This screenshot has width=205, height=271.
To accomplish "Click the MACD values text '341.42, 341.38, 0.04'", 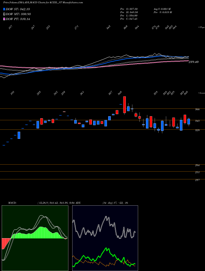I will coord(62,203).
